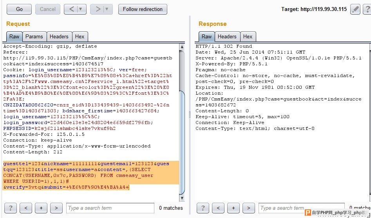The width and height of the screenshot is (371, 218).
Task: Find next match in request search
Action: 56,208
